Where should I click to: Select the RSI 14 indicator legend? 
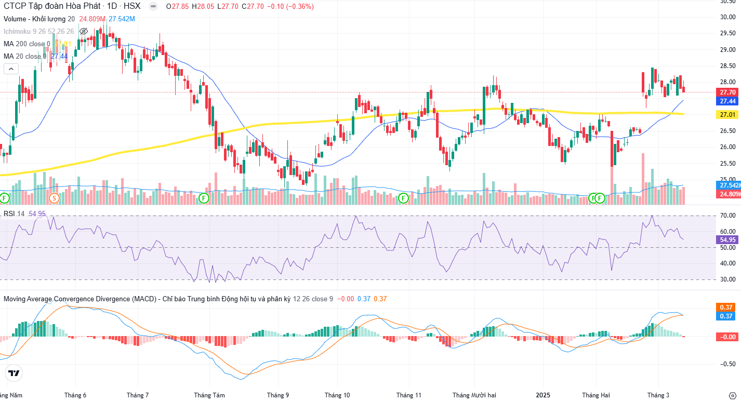pos(14,213)
